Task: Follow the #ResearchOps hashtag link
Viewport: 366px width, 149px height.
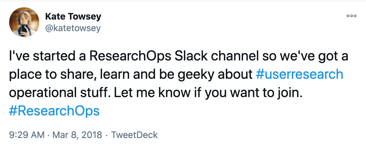Action: pos(54,111)
